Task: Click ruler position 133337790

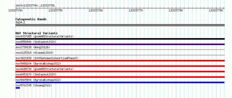Action: coord(216,10)
